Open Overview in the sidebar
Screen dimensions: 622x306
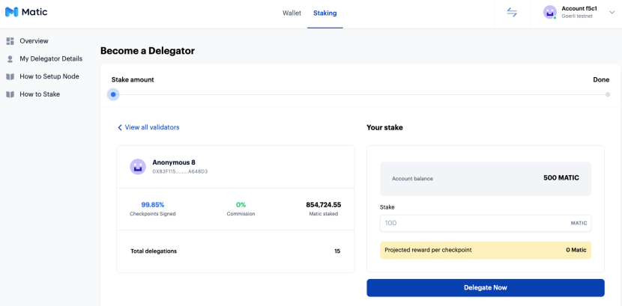(34, 40)
